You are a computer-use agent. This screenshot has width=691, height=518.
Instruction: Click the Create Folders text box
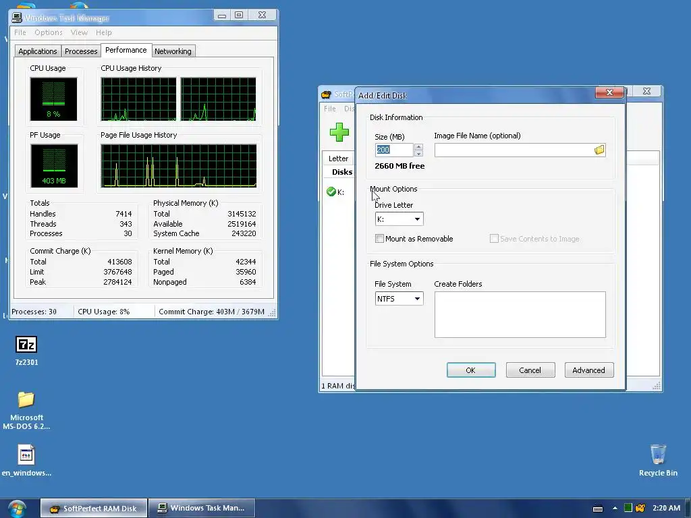(520, 314)
